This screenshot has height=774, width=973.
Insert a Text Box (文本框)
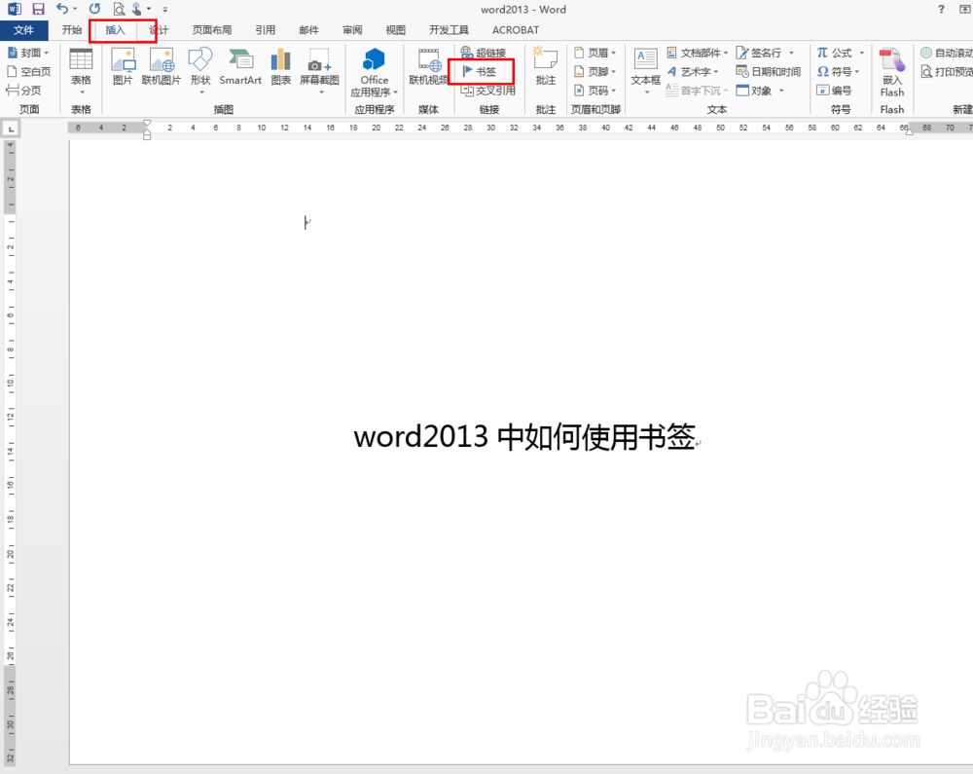[645, 71]
